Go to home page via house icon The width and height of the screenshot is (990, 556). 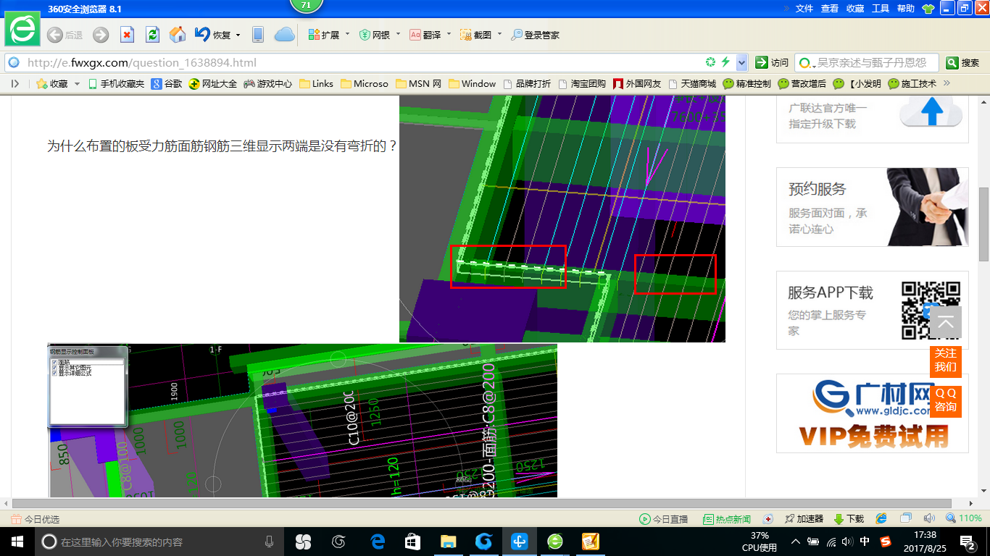click(x=178, y=35)
